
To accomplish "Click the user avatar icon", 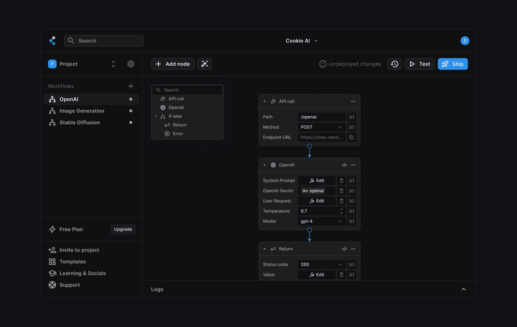I will click(465, 41).
